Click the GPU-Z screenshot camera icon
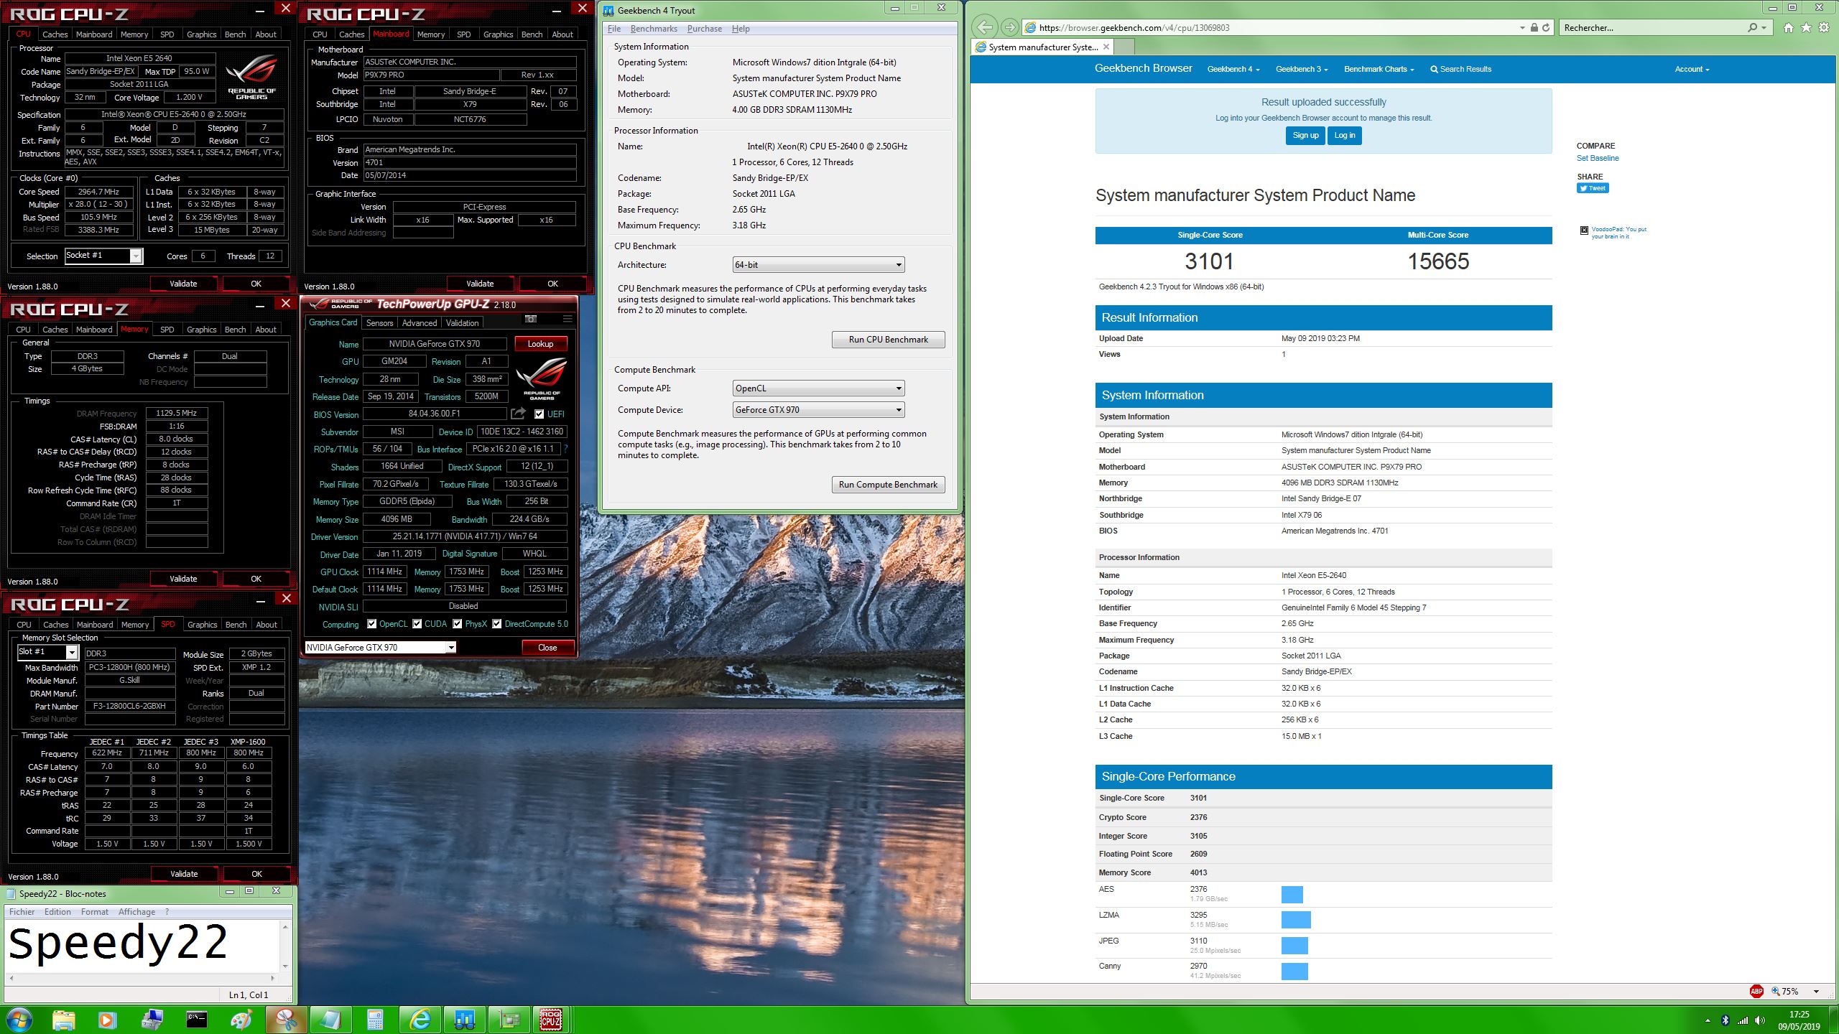This screenshot has width=1839, height=1034. (531, 319)
